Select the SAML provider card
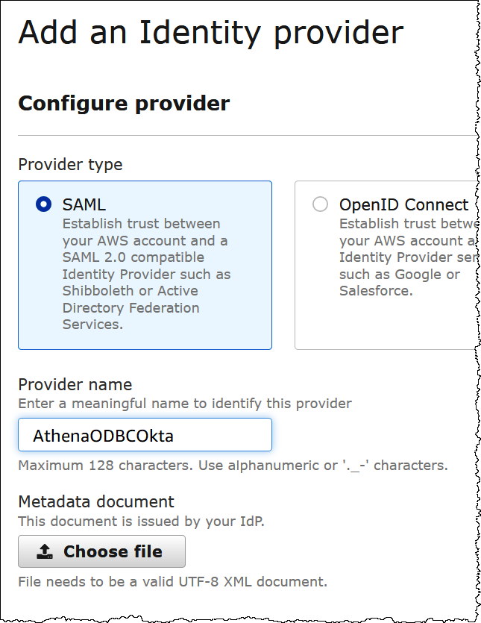481x623 pixels. coord(145,265)
